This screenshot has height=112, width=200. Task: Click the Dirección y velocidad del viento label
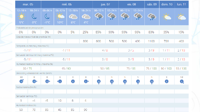(34, 73)
